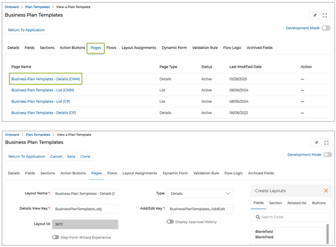Toggle Development Mode in the upper panel
Screen dimensions: 336x247
[326, 28]
